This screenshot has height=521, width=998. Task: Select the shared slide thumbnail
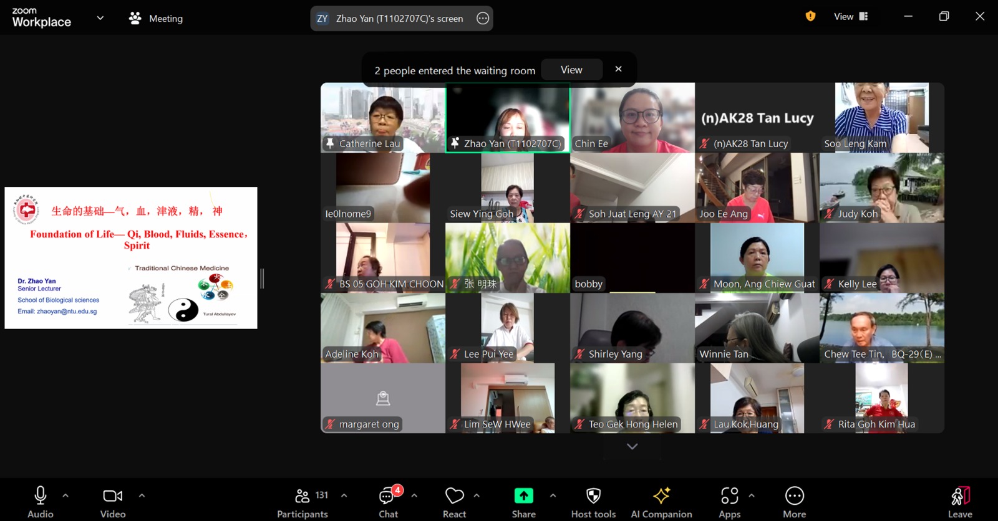coord(131,258)
